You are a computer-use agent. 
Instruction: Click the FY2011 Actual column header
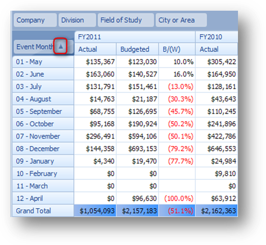click(95, 49)
